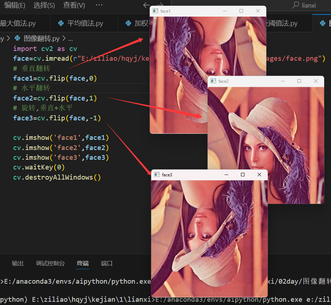Viewport: 331px width, 305px height.
Task: Maximize the face1 window
Action: (x=241, y=11)
